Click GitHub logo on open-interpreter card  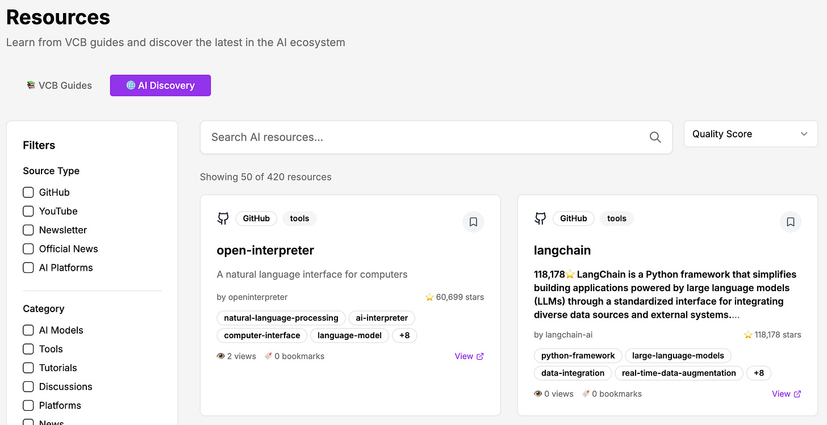[x=223, y=218]
